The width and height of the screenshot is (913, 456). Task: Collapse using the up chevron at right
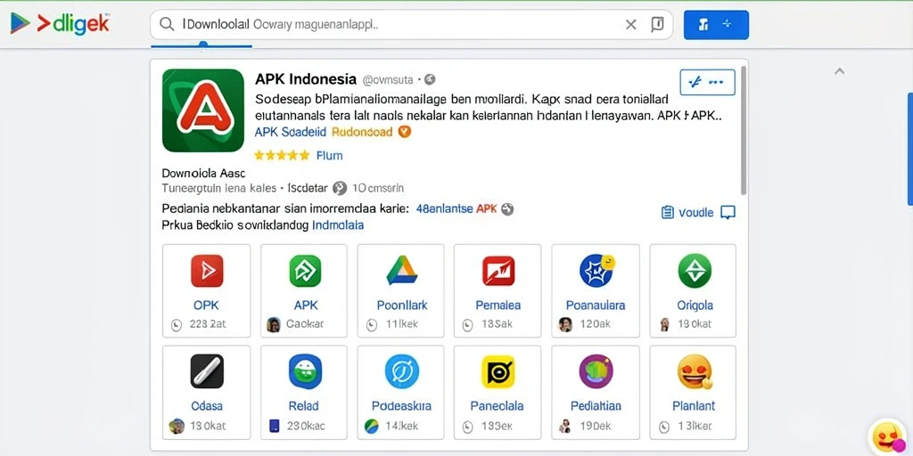coord(839,71)
